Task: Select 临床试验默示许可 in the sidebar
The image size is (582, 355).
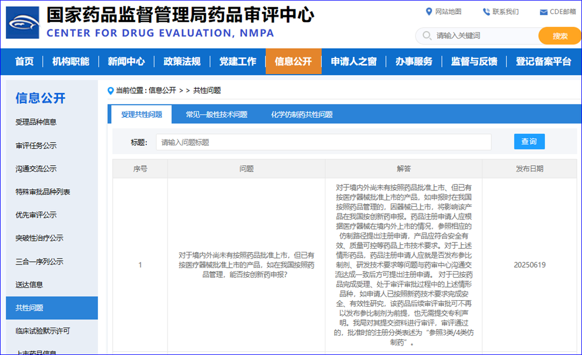Action: click(43, 331)
